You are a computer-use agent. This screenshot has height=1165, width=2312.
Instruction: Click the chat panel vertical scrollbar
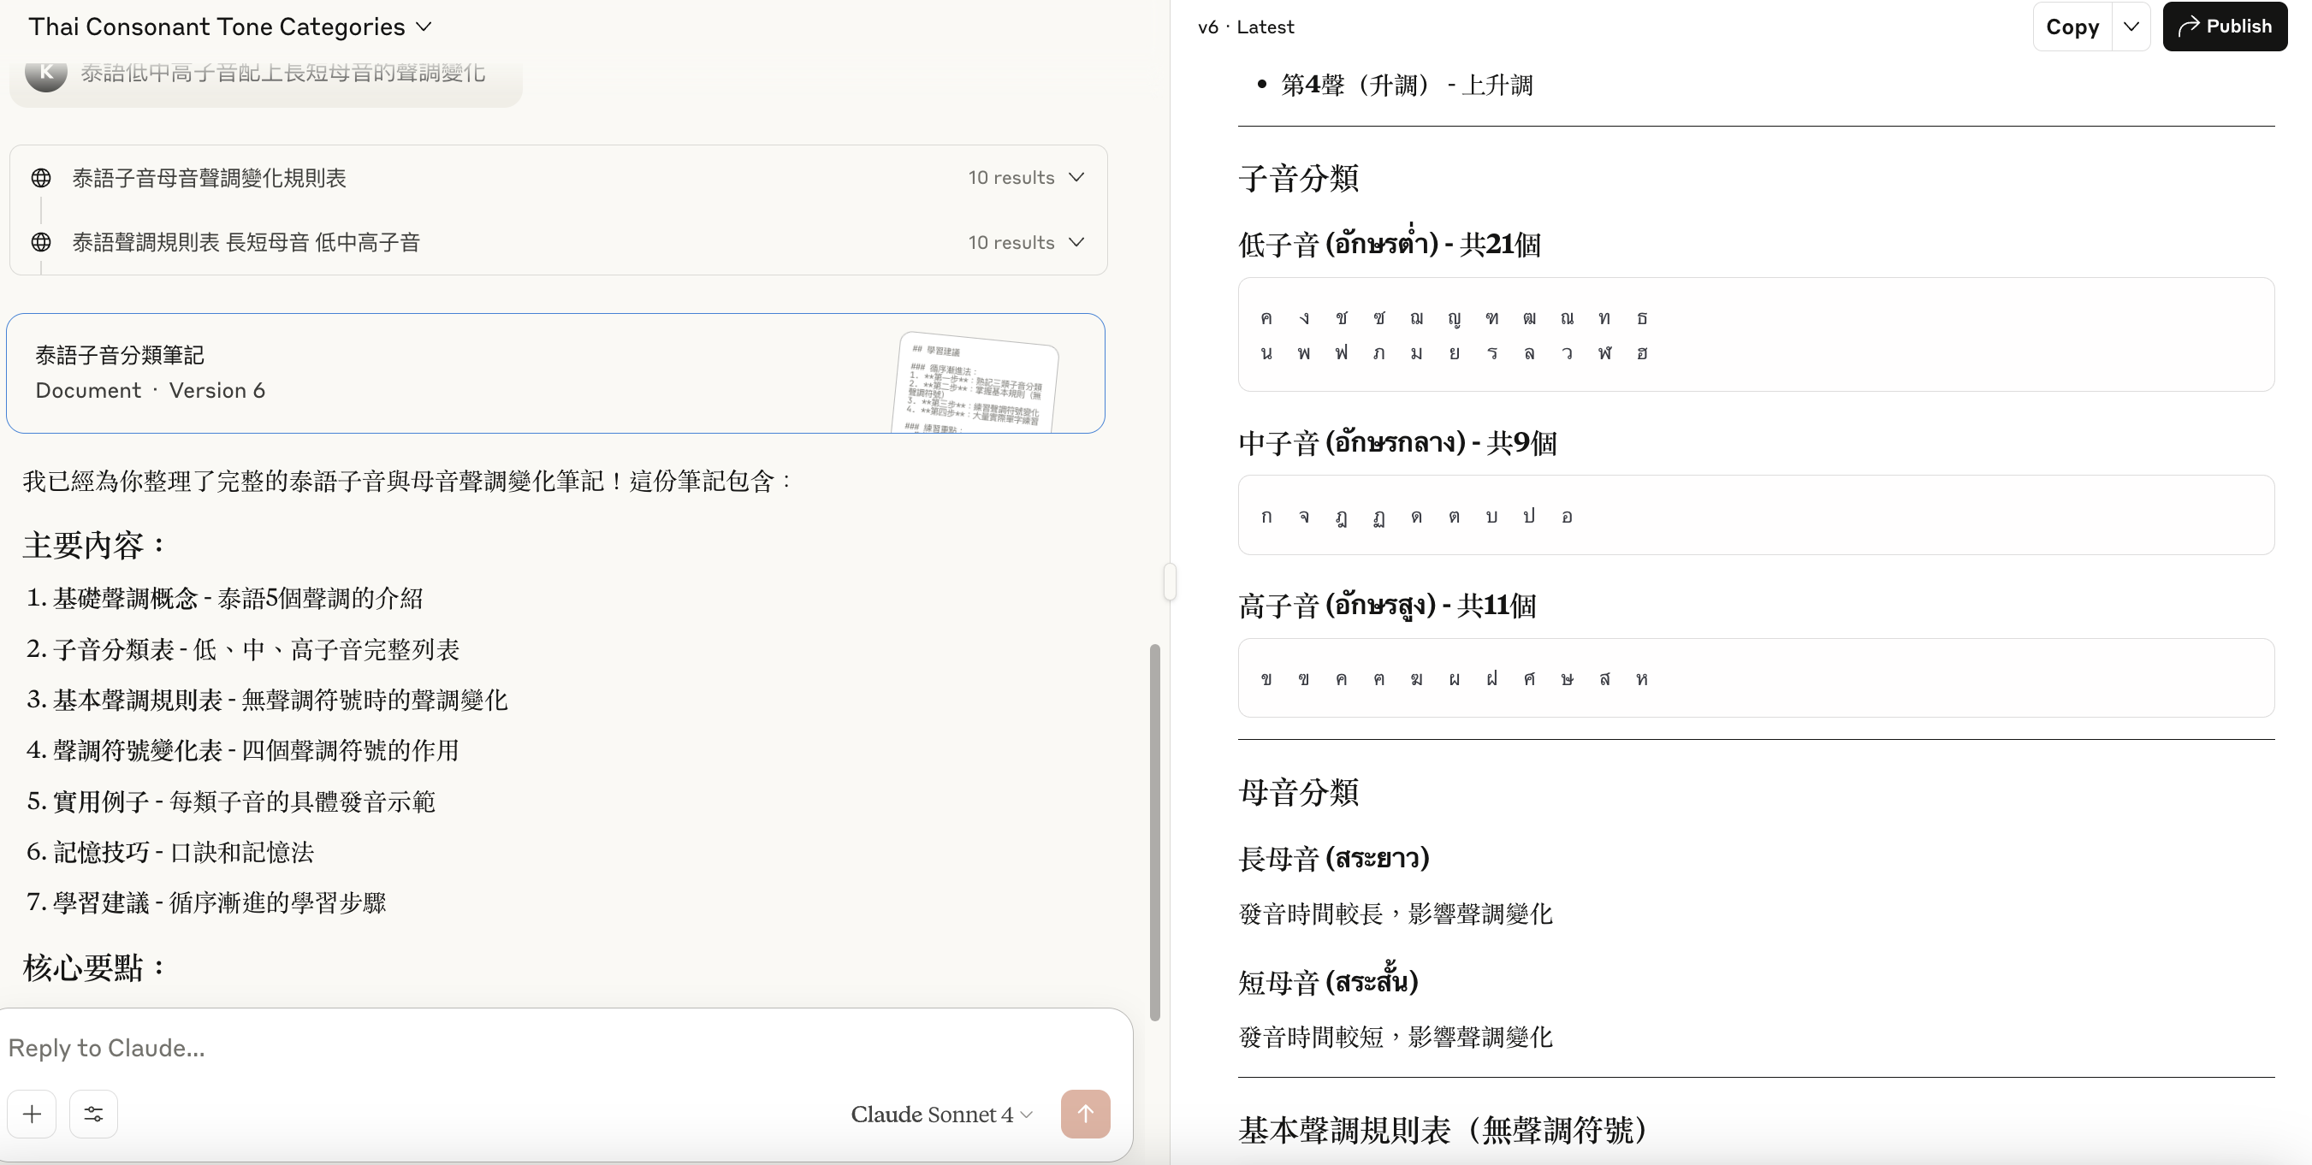pyautogui.click(x=1155, y=831)
